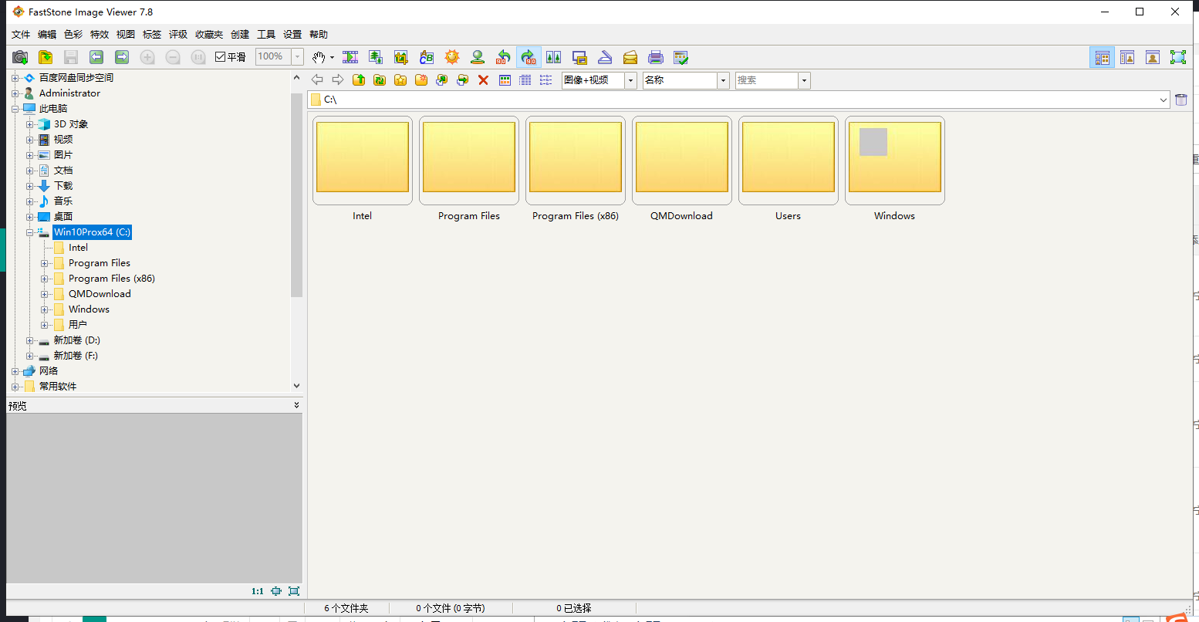Click the rotate right 90 degrees icon
The image size is (1199, 622).
point(529,56)
